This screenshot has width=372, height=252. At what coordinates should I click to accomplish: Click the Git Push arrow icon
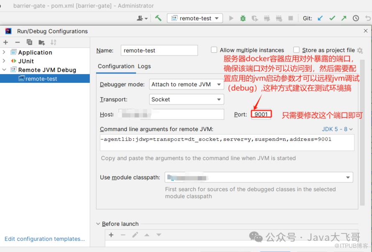click(x=344, y=18)
